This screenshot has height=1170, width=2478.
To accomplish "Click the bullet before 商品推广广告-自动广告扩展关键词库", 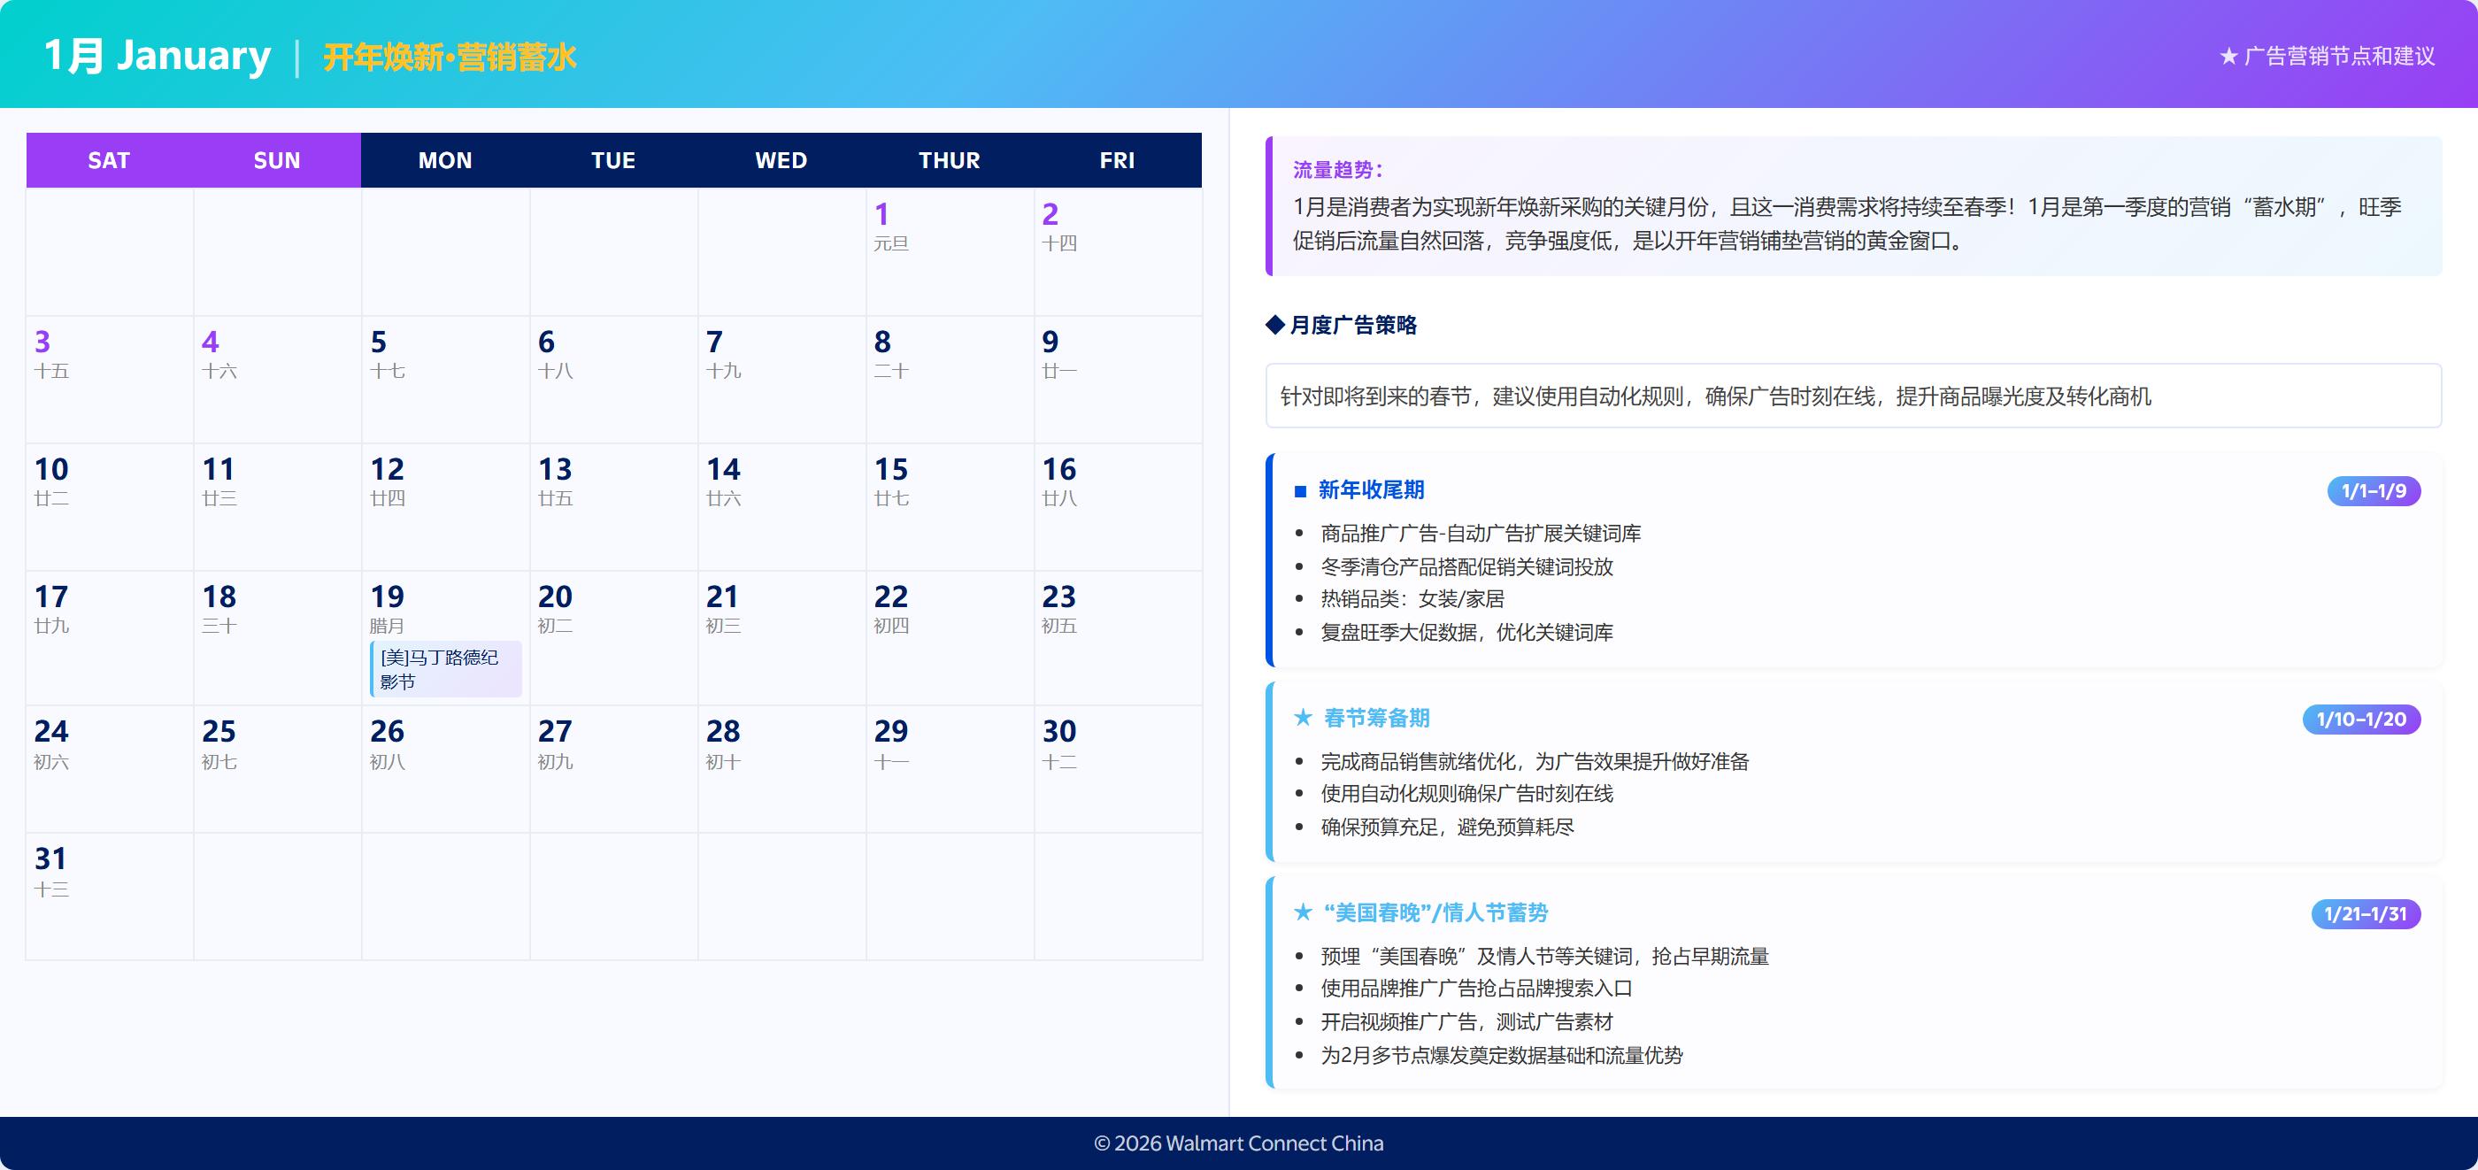I will point(1301,534).
